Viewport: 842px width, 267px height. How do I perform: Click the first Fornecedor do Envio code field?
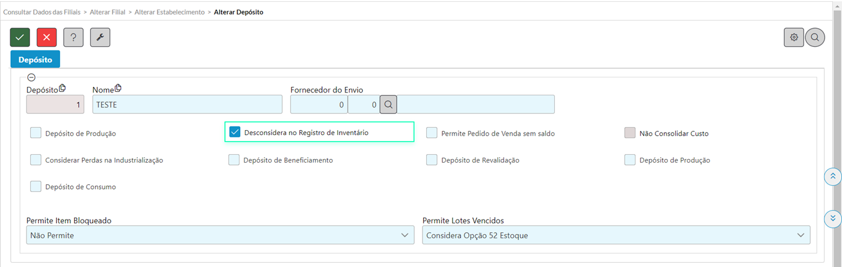(318, 104)
